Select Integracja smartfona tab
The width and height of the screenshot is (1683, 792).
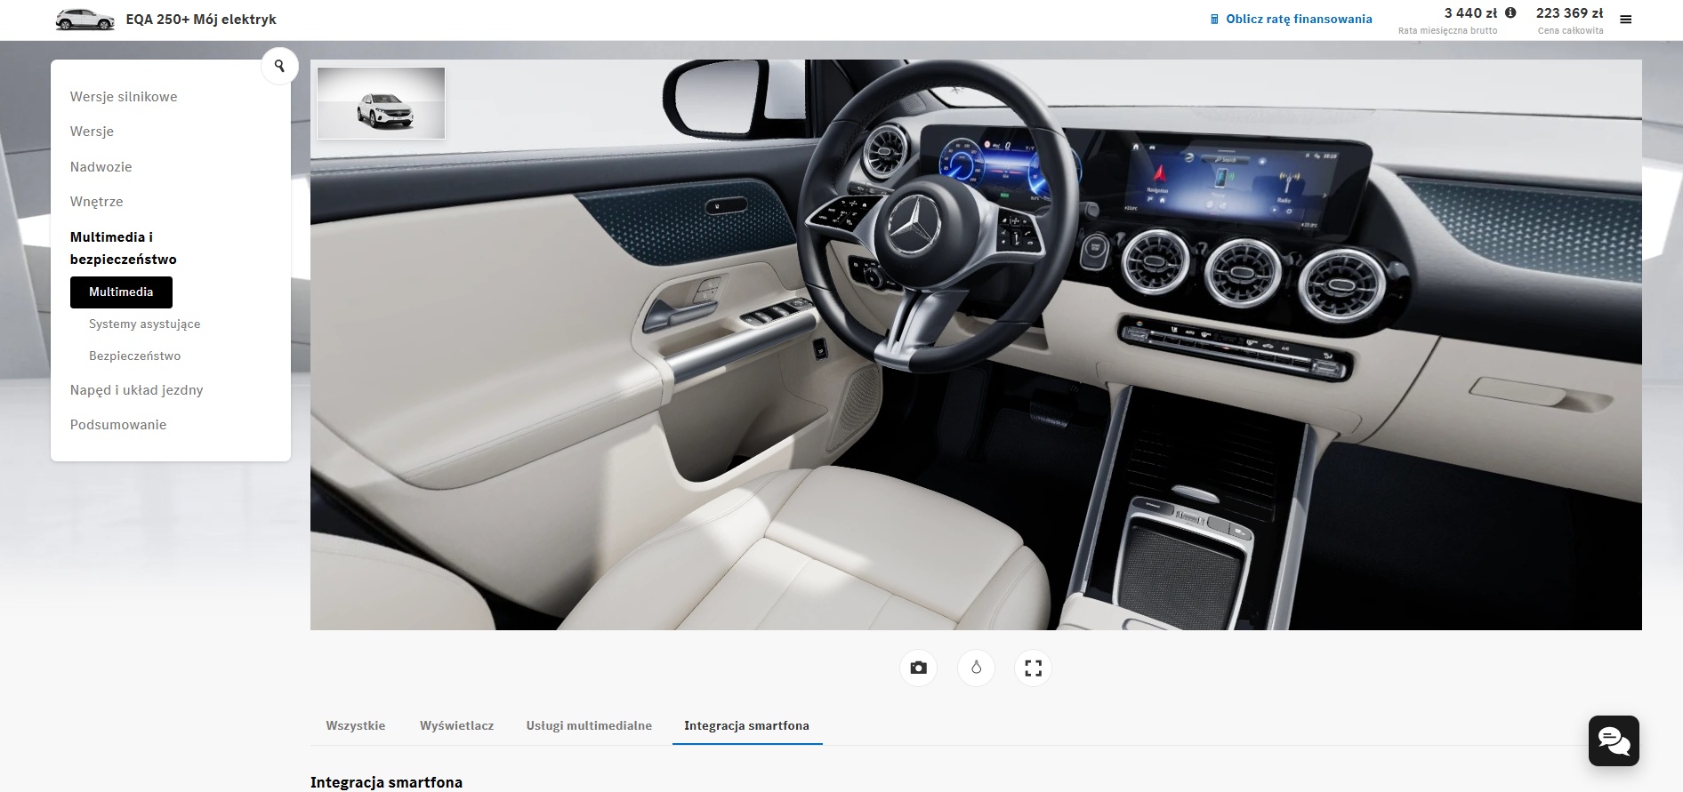pyautogui.click(x=746, y=725)
